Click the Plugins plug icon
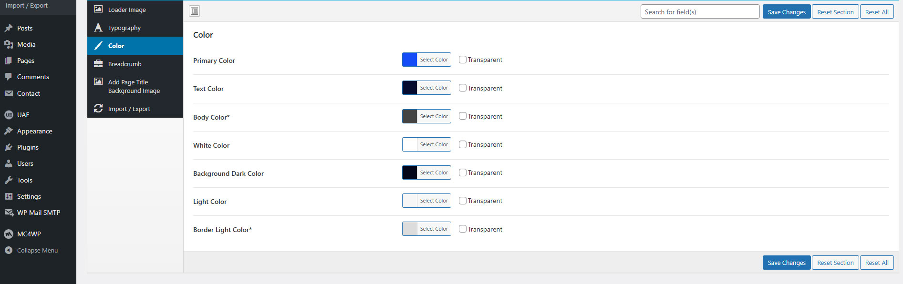 pos(9,147)
